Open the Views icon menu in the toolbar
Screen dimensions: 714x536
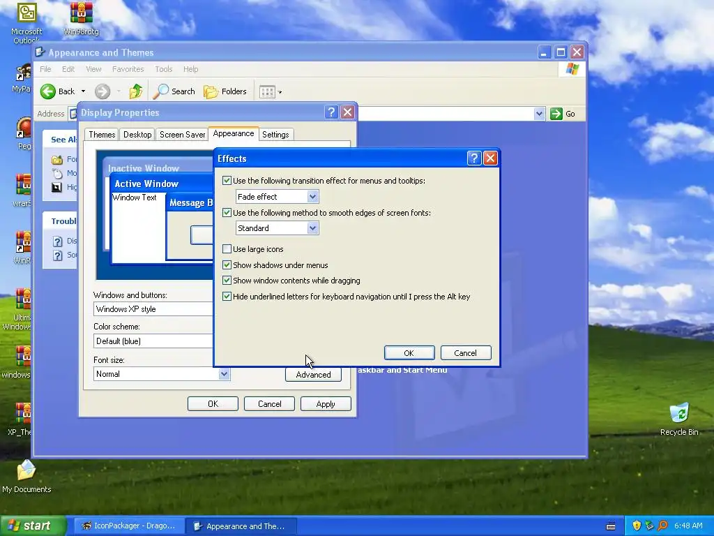point(267,92)
